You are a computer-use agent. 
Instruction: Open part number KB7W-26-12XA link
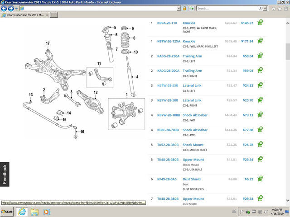169,41
